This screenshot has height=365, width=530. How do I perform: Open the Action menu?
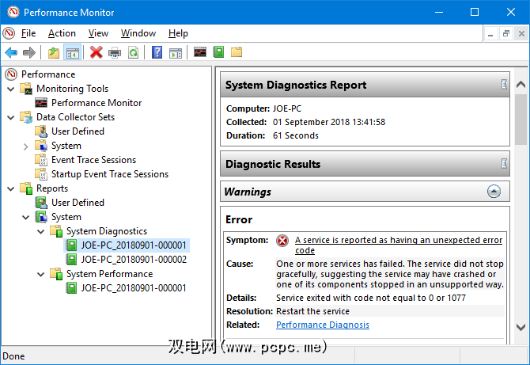[62, 33]
